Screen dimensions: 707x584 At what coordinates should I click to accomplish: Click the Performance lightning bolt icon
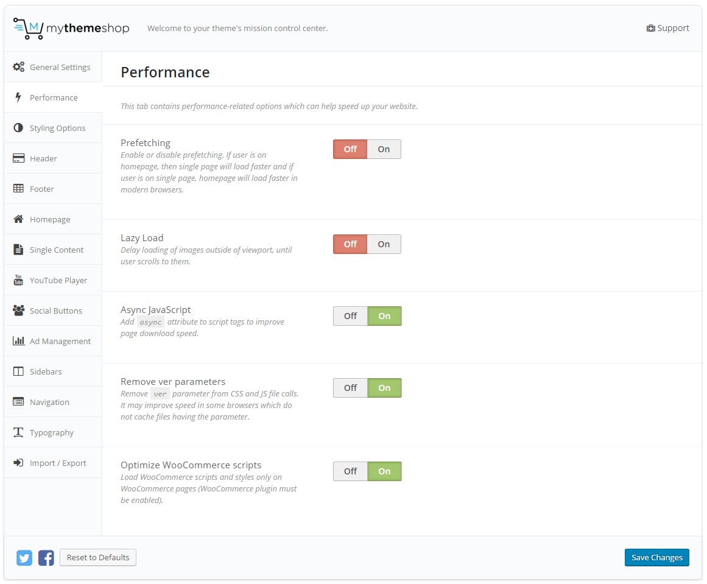(18, 97)
